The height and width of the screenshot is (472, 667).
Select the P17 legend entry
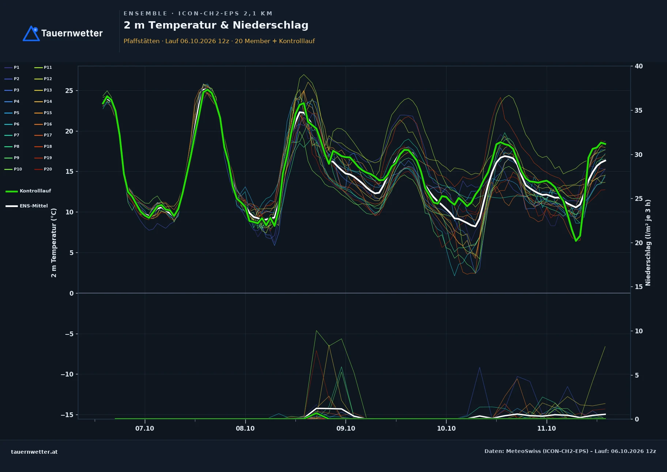click(x=43, y=135)
